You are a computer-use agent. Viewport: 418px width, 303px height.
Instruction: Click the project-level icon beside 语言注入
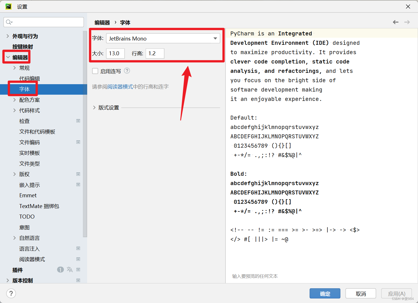(78, 248)
